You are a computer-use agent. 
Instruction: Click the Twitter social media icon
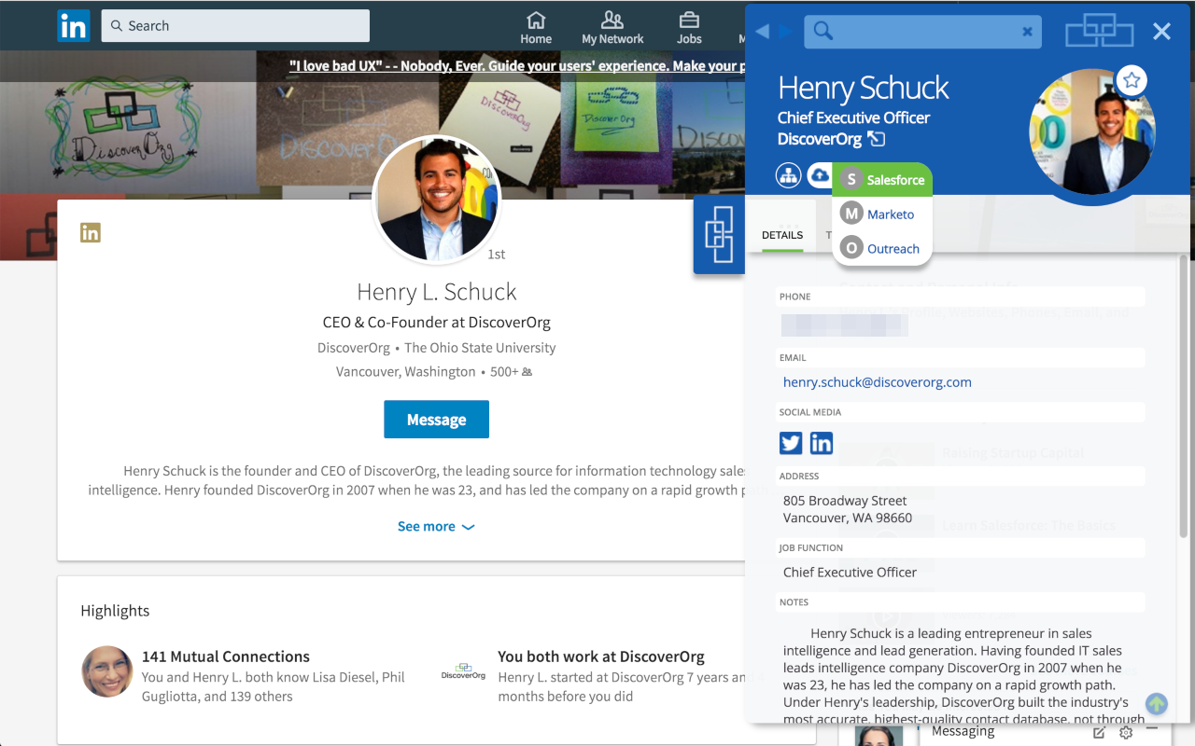click(x=791, y=443)
